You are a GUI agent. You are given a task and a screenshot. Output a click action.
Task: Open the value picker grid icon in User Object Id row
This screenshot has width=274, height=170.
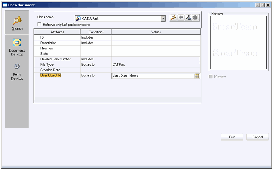pyautogui.click(x=197, y=76)
